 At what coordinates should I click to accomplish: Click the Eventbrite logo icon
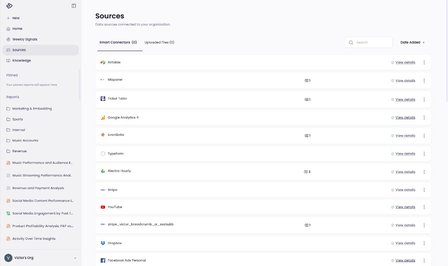(x=103, y=135)
